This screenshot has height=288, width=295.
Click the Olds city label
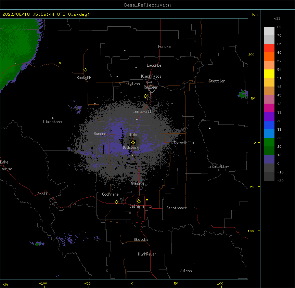(133, 135)
